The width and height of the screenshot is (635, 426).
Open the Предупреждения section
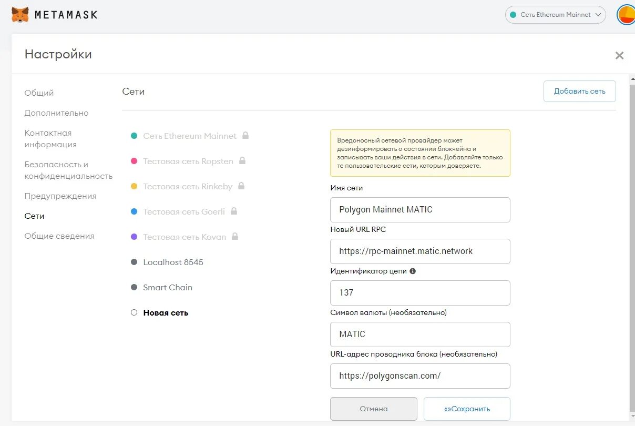(60, 196)
